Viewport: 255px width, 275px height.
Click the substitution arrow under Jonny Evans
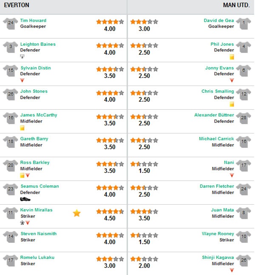tap(232, 81)
